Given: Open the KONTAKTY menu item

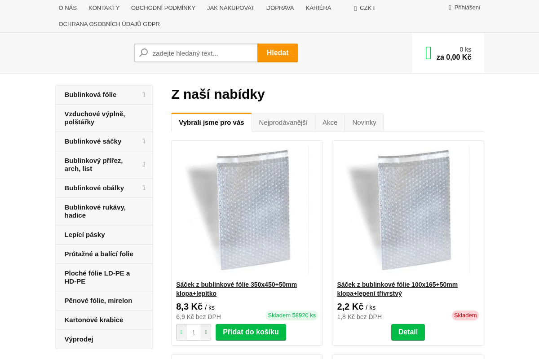Looking at the screenshot, I should pyautogui.click(x=104, y=8).
